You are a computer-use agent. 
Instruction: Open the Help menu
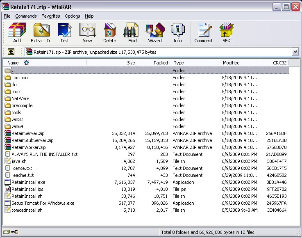tap(89, 16)
